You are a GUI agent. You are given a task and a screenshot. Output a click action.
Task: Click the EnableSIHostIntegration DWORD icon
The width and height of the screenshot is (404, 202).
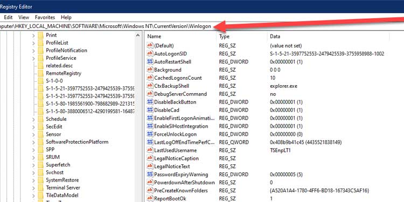tap(150, 126)
